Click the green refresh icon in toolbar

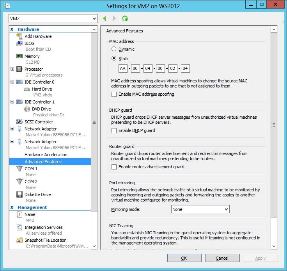click(125, 18)
